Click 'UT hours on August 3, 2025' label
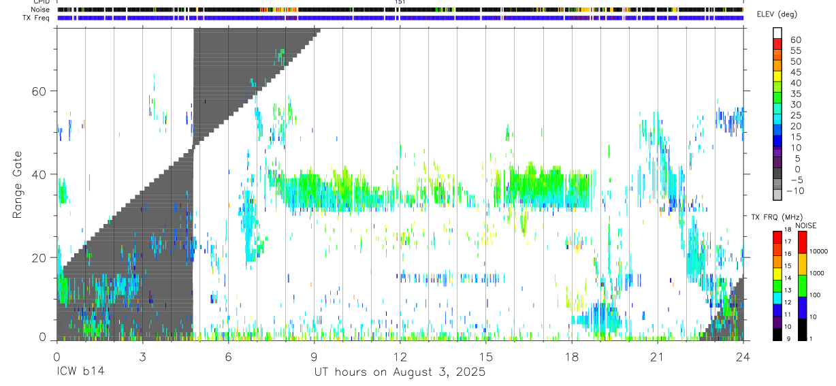 tap(400, 372)
